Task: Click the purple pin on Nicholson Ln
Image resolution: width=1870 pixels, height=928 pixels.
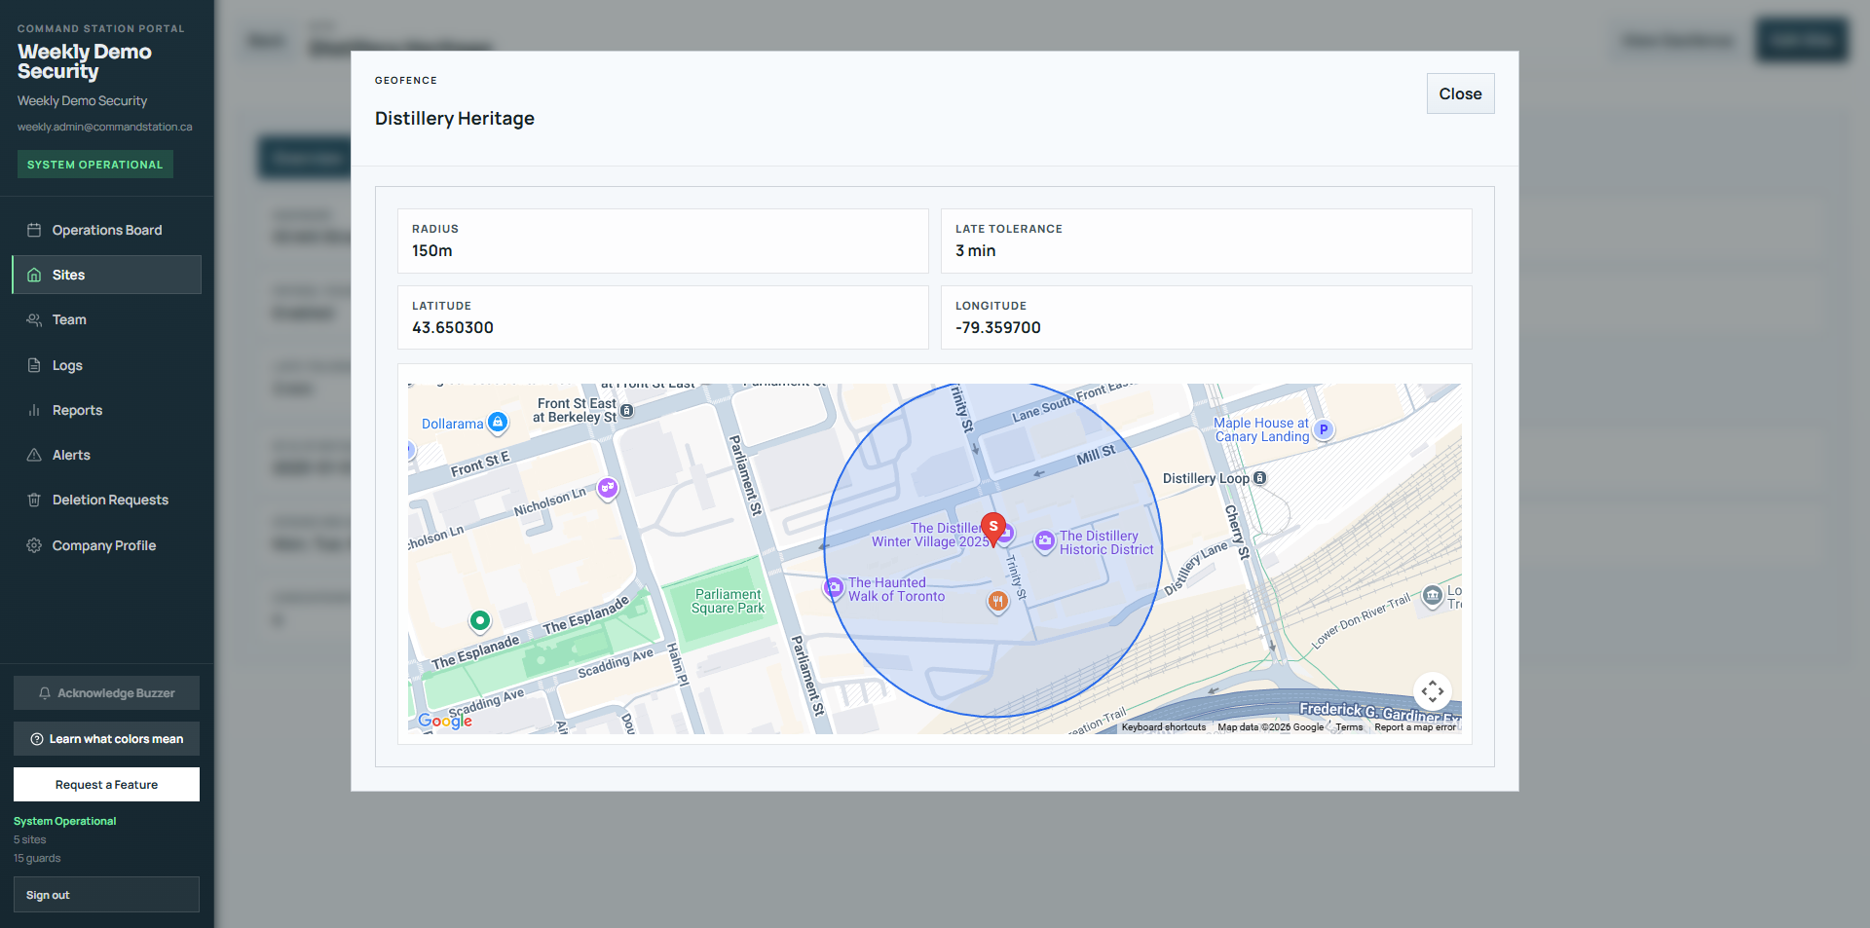Action: 608,488
